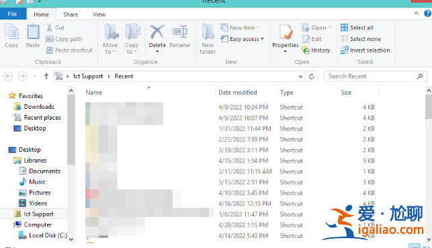Open the Copy to dropdown
Viewport: 432px width, 248px height.
(132, 39)
